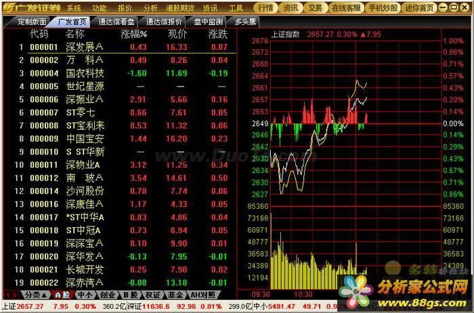Select the 权证 bottom tab
The width and height of the screenshot is (474, 313).
[x=152, y=295]
